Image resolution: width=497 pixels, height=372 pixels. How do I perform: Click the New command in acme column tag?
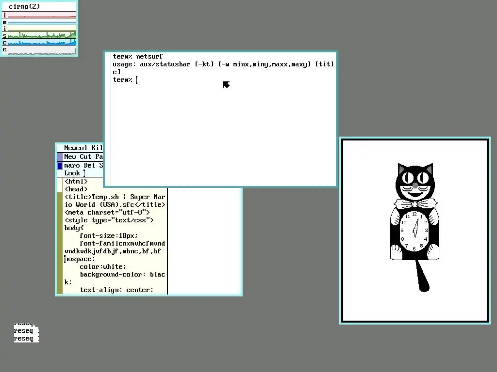(70, 156)
